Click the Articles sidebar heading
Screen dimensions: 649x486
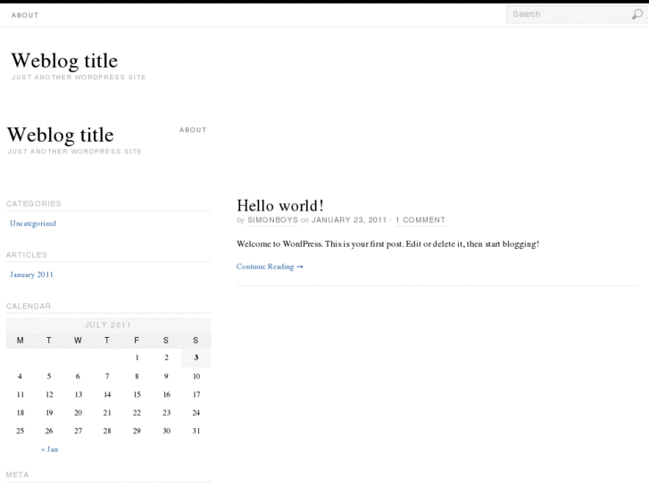tap(27, 255)
